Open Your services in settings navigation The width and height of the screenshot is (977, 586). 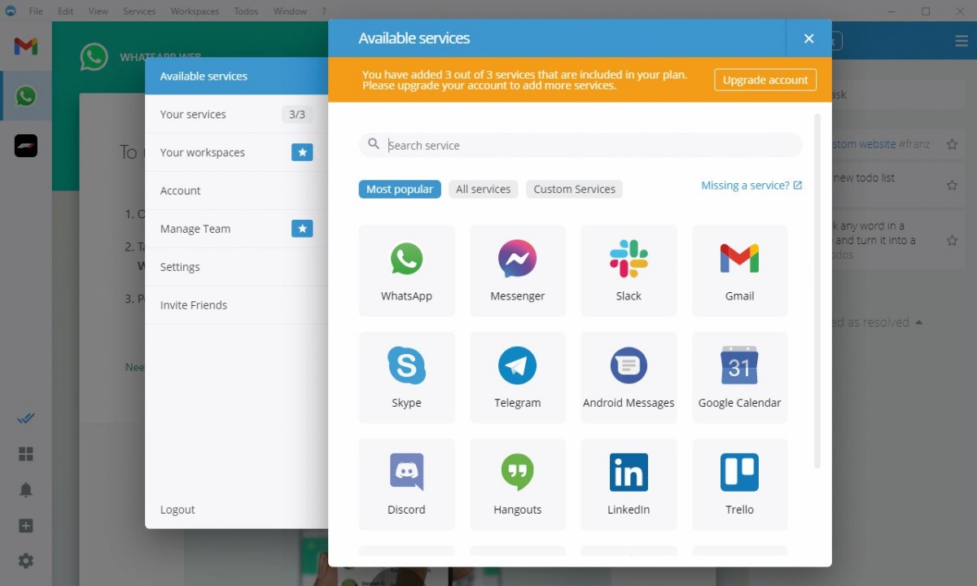click(x=237, y=114)
